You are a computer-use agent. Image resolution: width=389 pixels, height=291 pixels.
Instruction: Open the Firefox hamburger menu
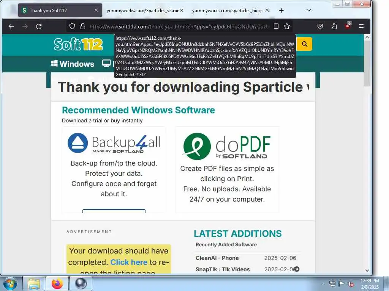tap(361, 26)
